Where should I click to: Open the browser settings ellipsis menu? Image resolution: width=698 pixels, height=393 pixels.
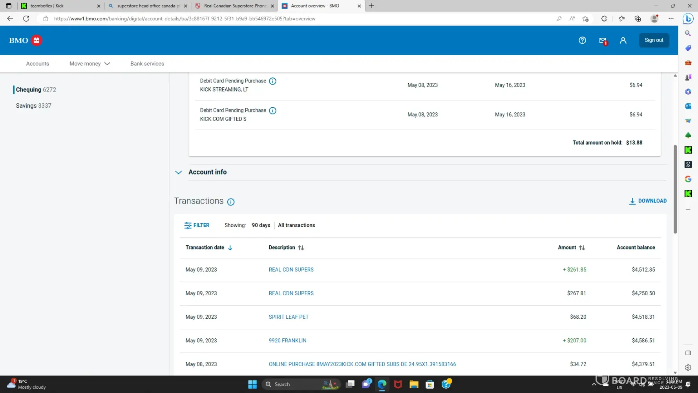[x=671, y=18]
